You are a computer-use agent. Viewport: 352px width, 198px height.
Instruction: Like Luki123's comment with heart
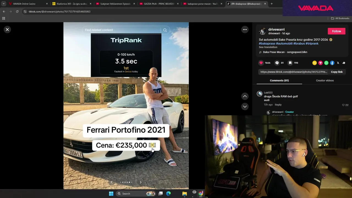tap(343, 105)
